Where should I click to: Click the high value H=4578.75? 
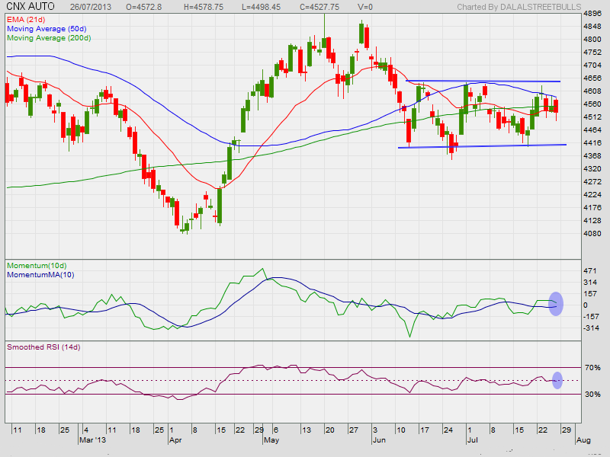click(204, 7)
